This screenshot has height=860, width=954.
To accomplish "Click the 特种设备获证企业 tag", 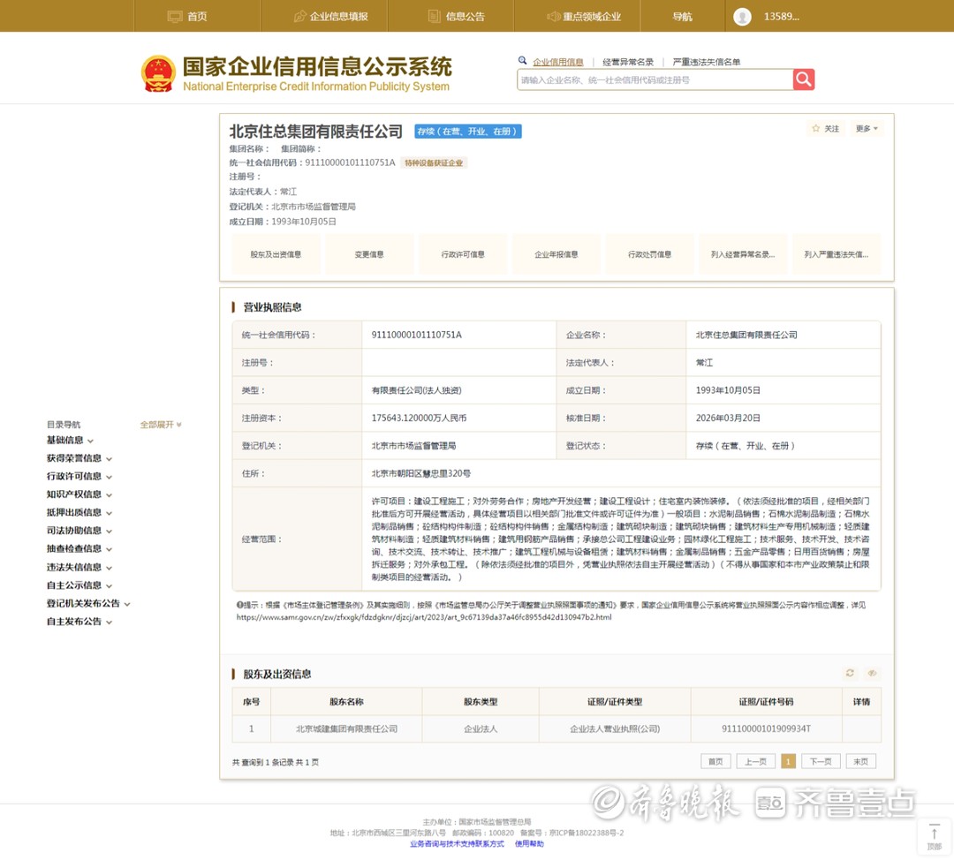I will [x=434, y=163].
